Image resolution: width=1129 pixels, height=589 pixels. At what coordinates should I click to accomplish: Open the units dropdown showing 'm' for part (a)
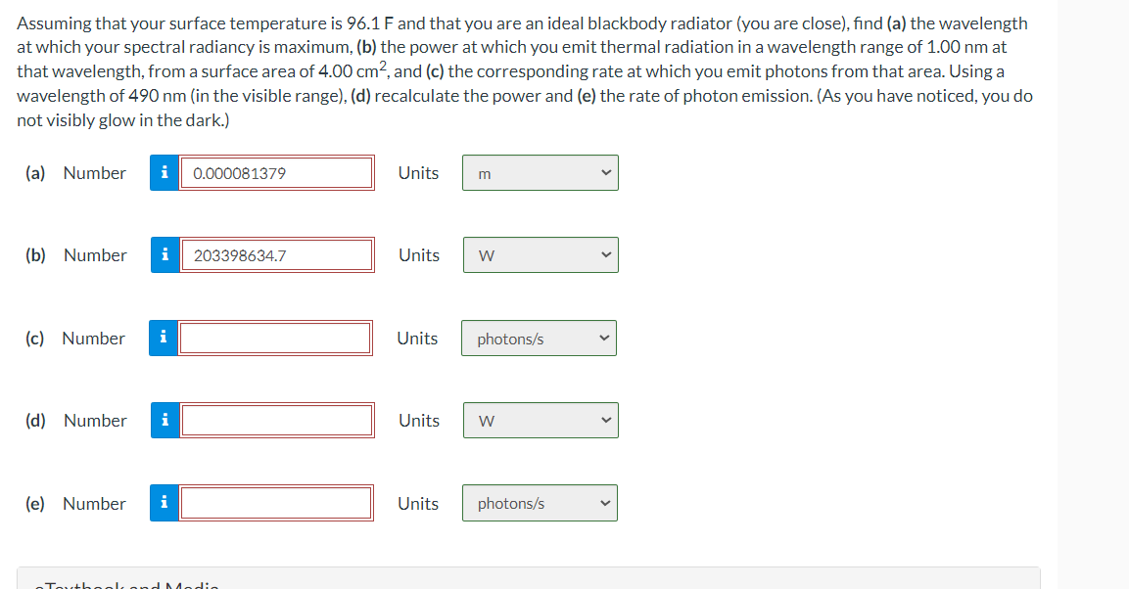[540, 172]
